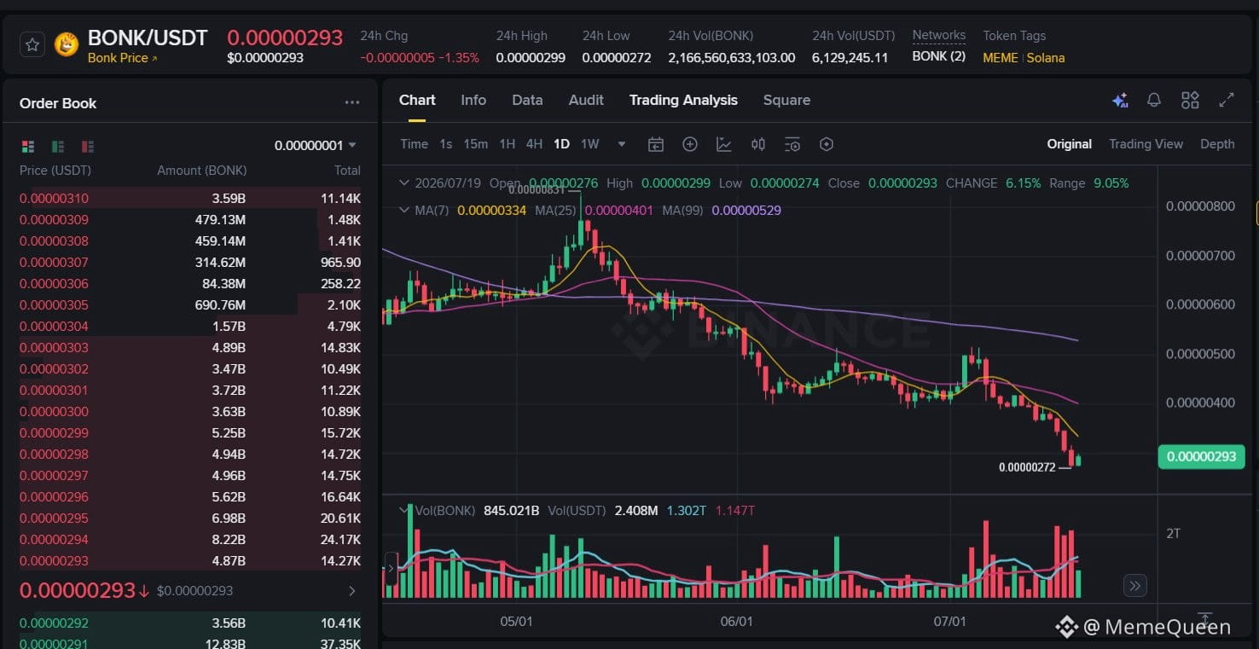Click the MEME token tag
Image resolution: width=1259 pixels, height=649 pixels.
[1001, 58]
